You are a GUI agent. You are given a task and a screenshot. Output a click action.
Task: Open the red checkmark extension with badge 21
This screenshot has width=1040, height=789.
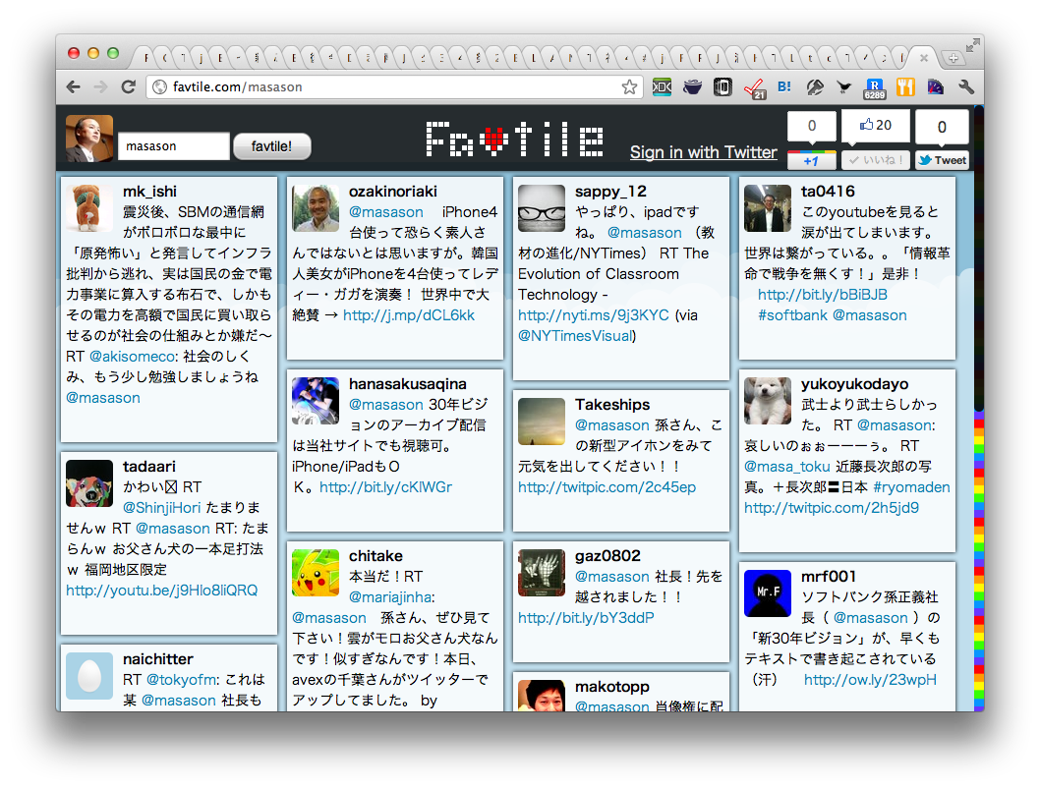pos(754,88)
